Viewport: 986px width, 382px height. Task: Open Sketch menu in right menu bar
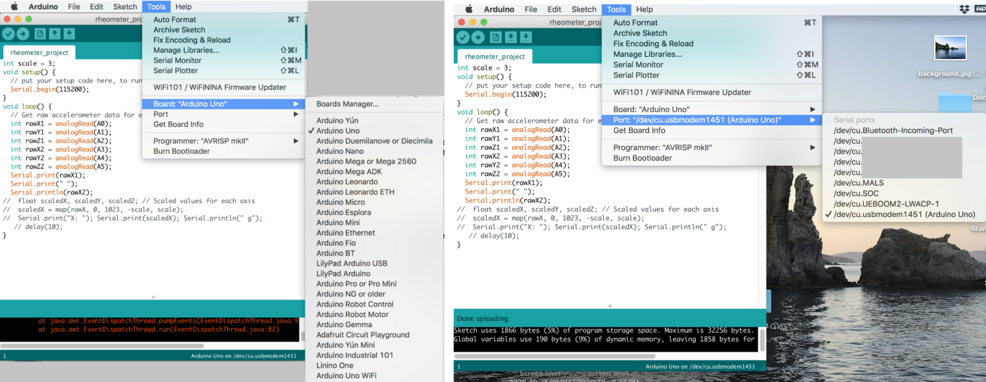584,9
